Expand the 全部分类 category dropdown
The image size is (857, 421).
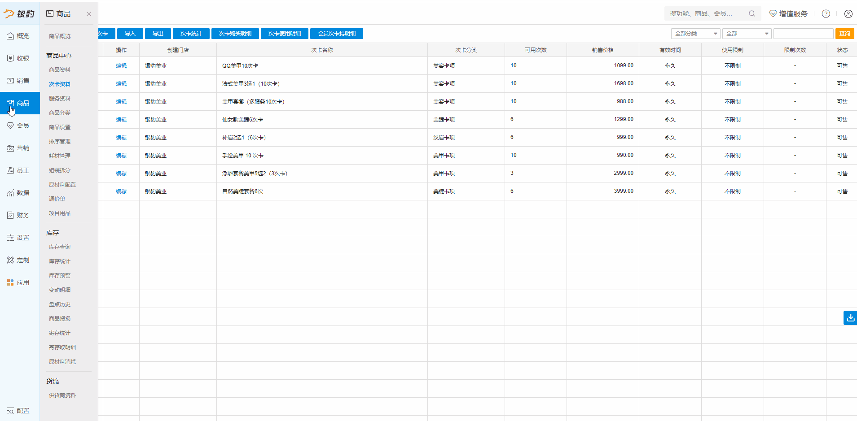695,34
